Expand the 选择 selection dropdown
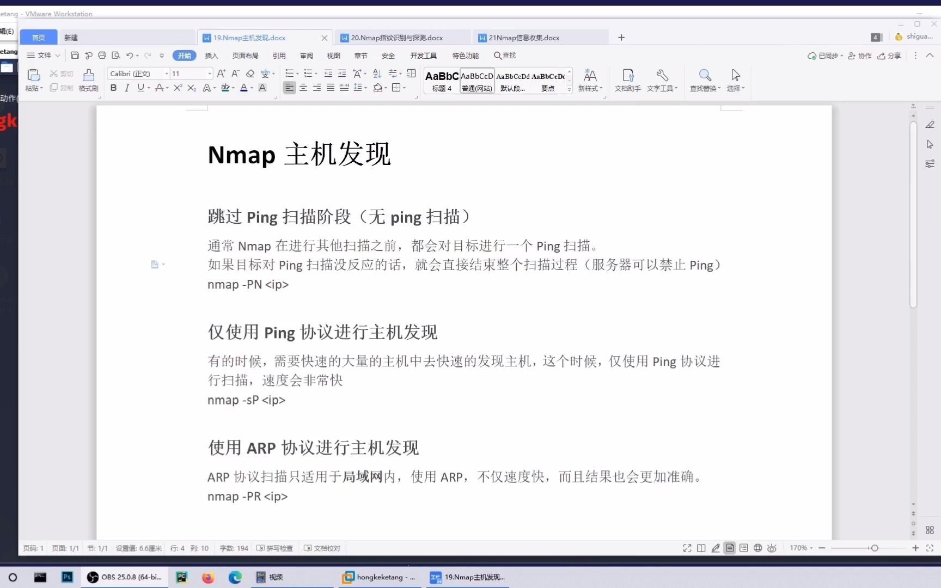The image size is (941, 588). pyautogui.click(x=742, y=88)
